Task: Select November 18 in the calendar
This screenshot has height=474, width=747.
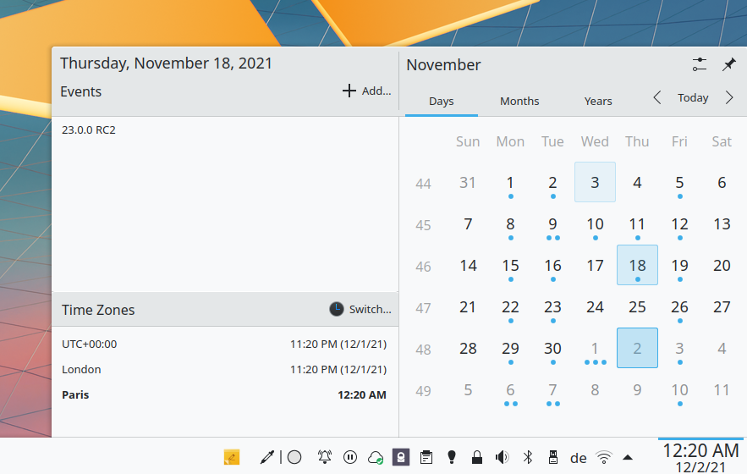Action: click(x=637, y=265)
